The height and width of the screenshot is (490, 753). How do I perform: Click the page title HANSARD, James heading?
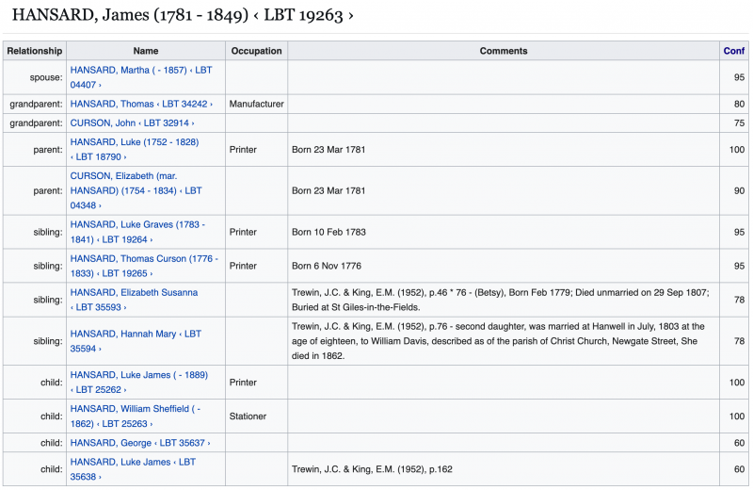[x=184, y=15]
